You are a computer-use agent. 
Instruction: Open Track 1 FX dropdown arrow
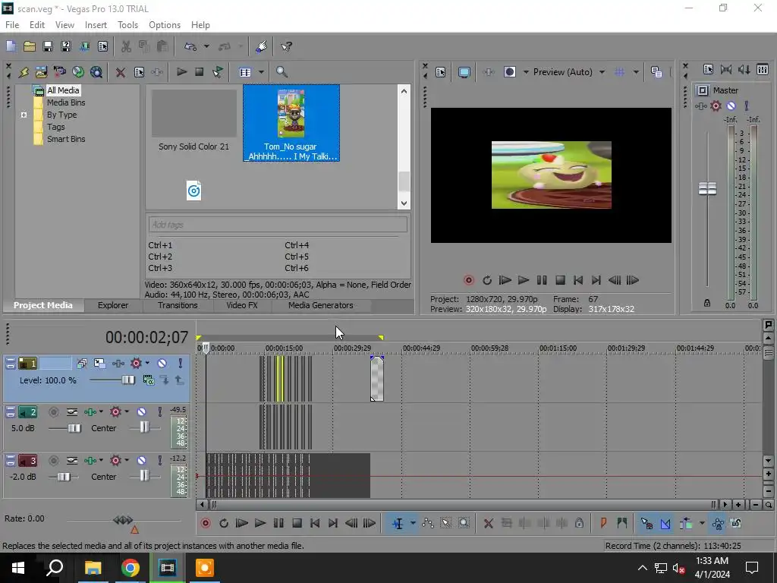[147, 364]
